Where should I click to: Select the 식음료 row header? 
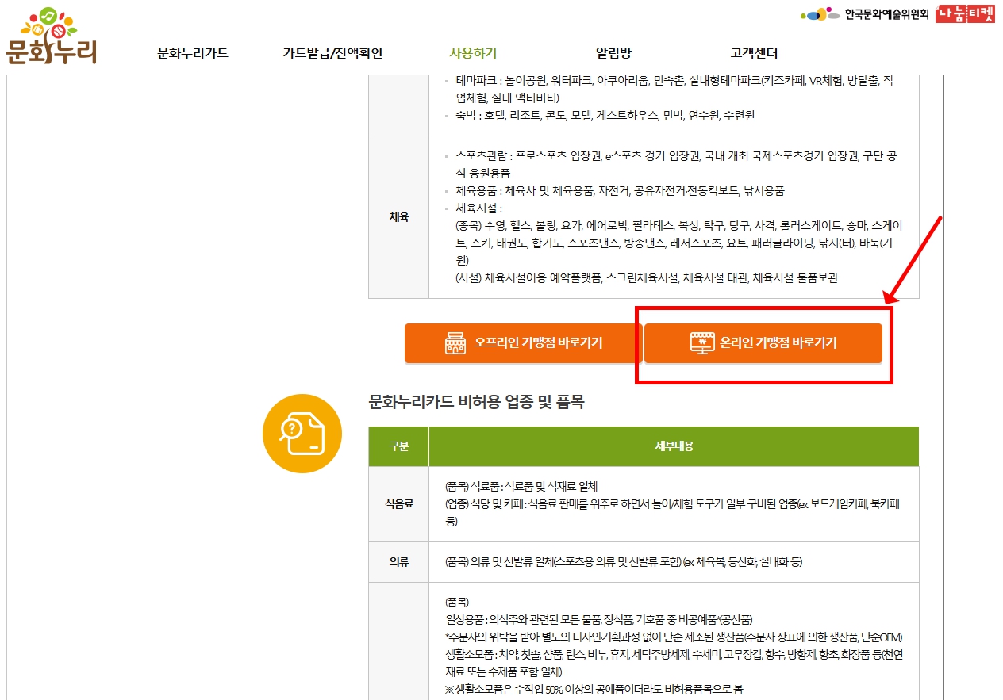(399, 504)
